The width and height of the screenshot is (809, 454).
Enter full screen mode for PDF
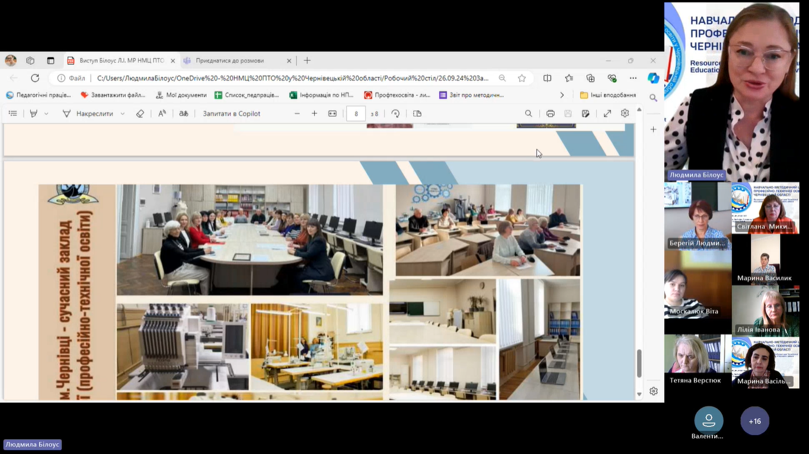point(607,114)
